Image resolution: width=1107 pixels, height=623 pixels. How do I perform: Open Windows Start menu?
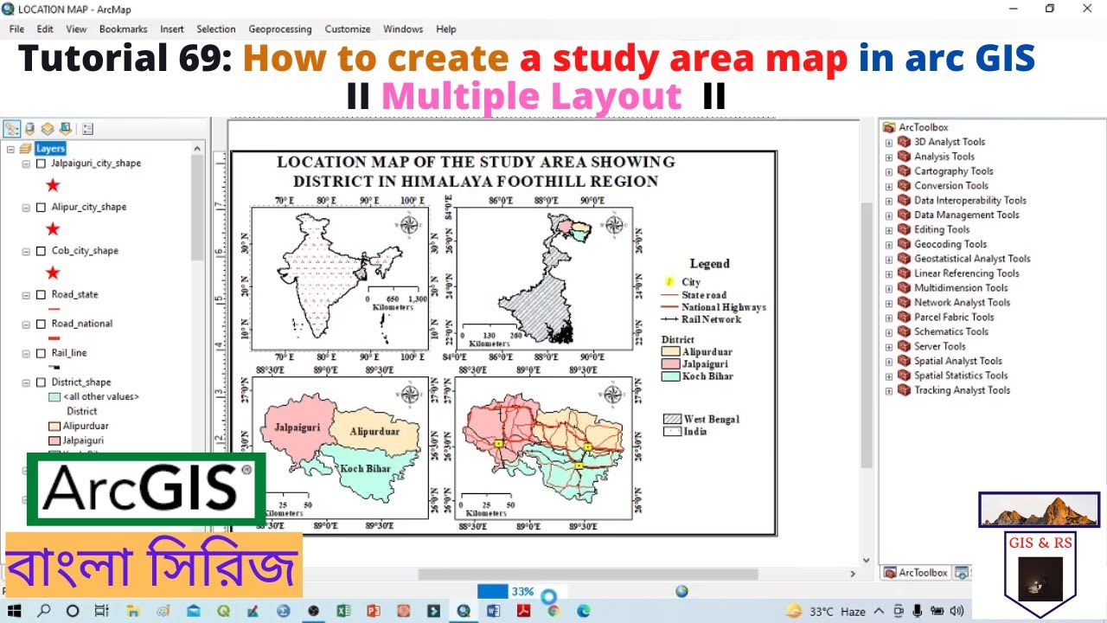point(15,611)
